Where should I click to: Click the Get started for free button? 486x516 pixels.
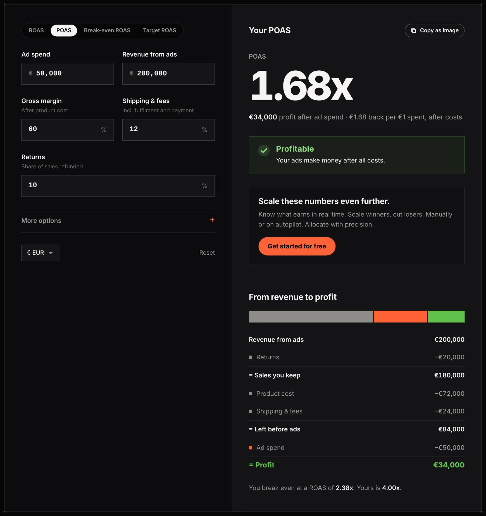coord(297,246)
